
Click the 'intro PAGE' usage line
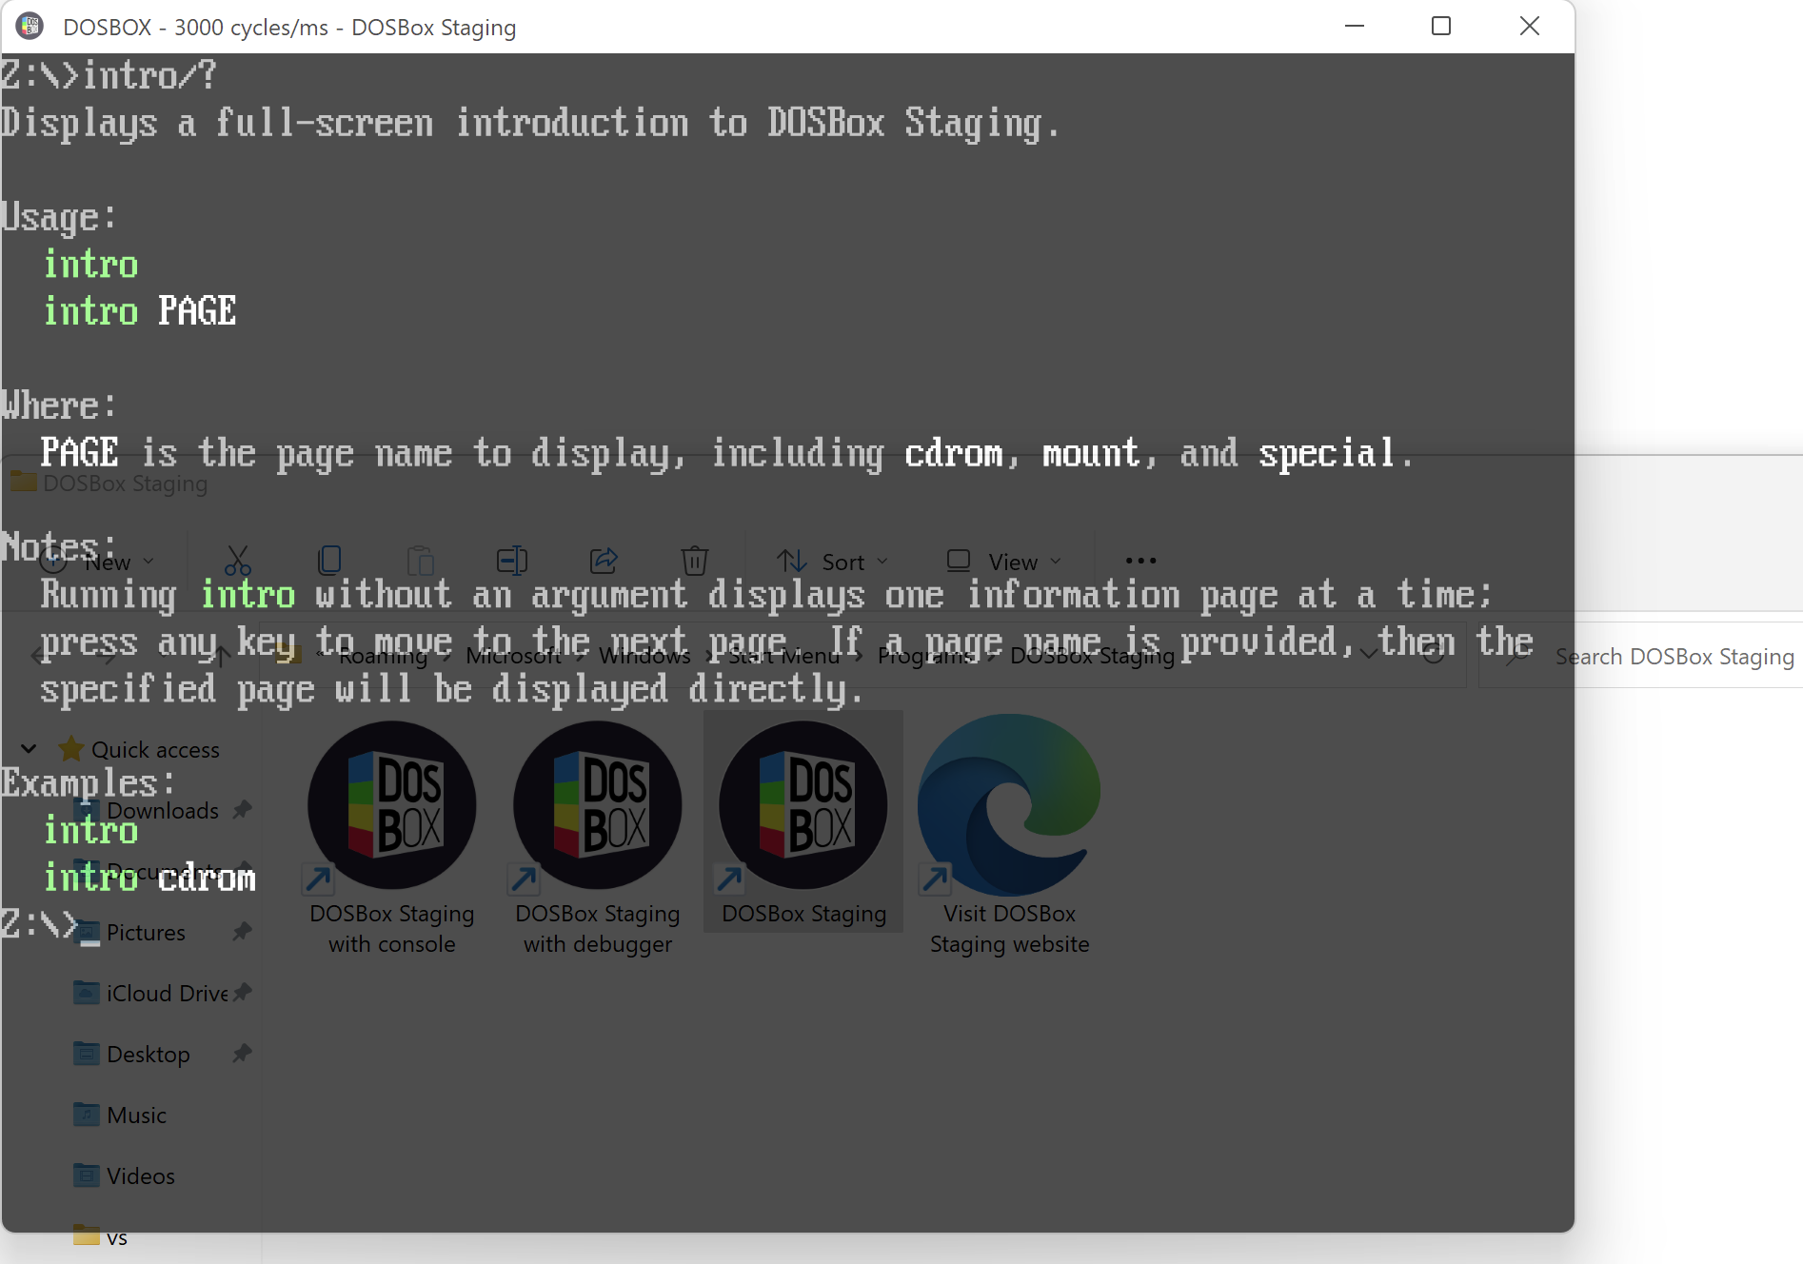click(x=140, y=311)
